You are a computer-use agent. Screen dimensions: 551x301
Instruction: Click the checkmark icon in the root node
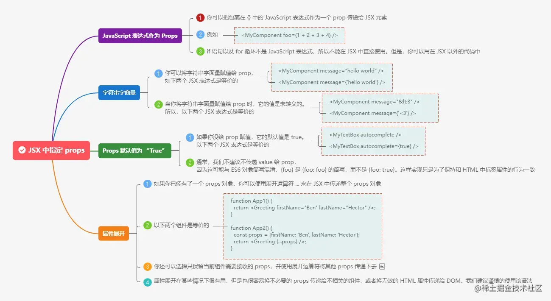pos(22,150)
